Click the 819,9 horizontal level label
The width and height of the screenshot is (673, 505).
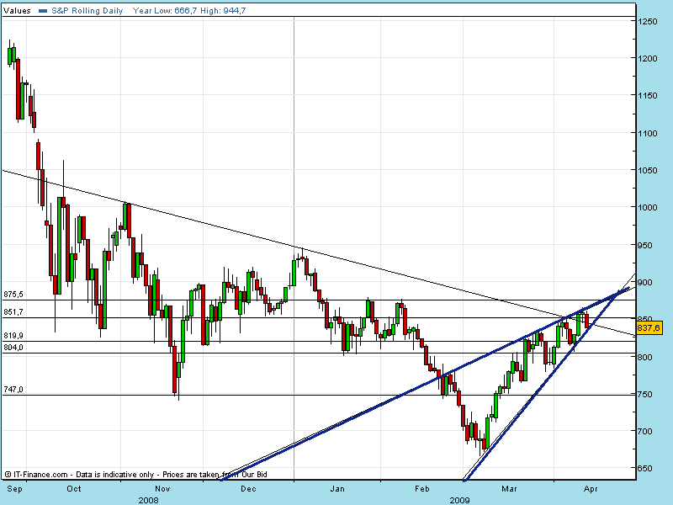13,336
